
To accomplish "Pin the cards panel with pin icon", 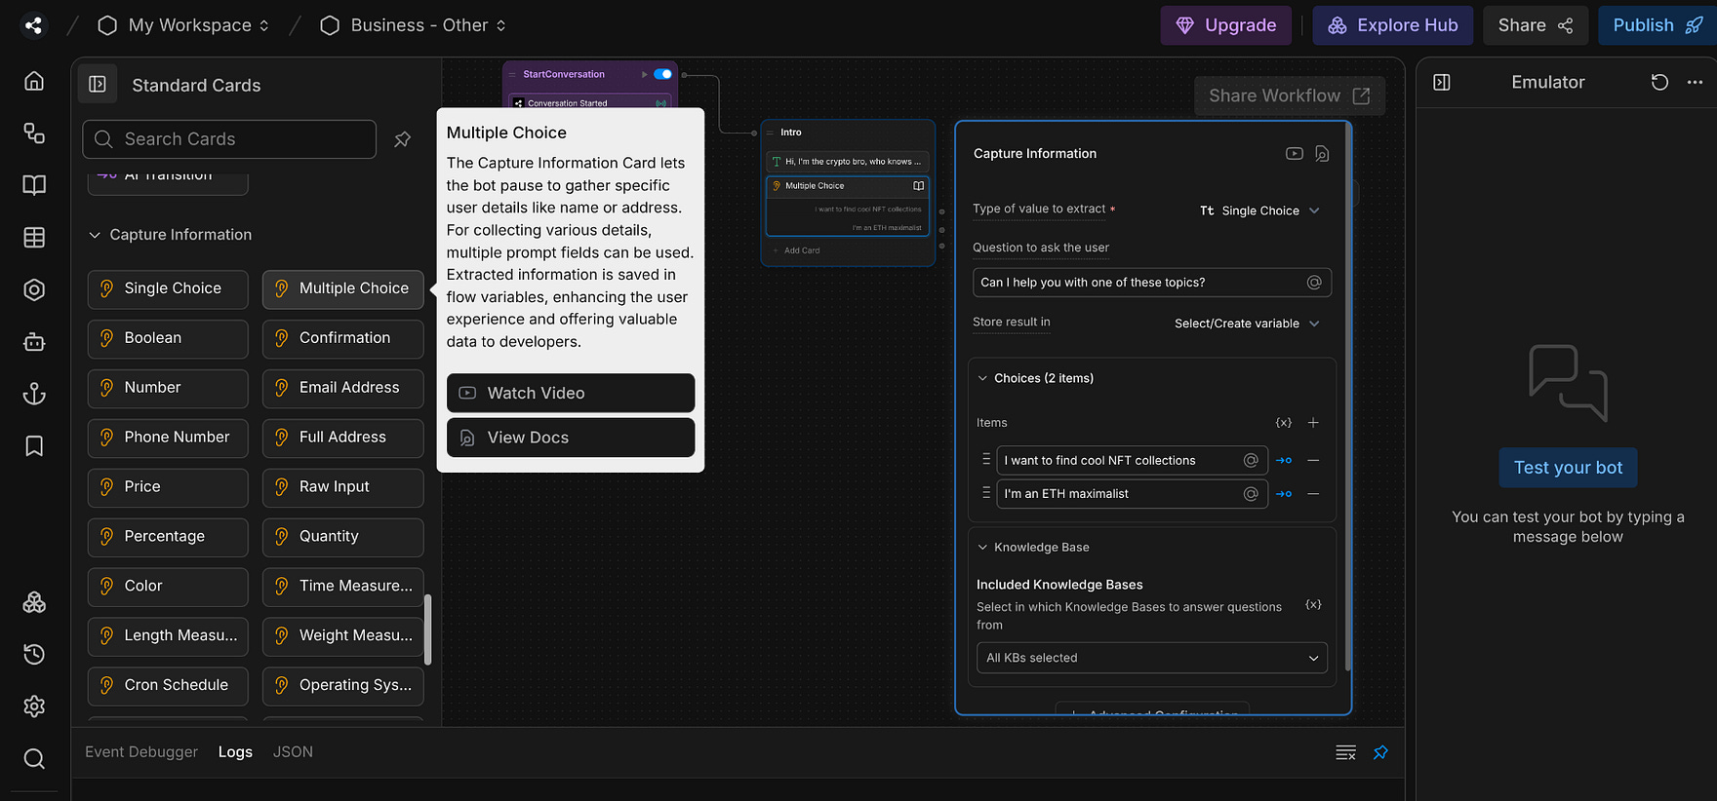I will (402, 139).
